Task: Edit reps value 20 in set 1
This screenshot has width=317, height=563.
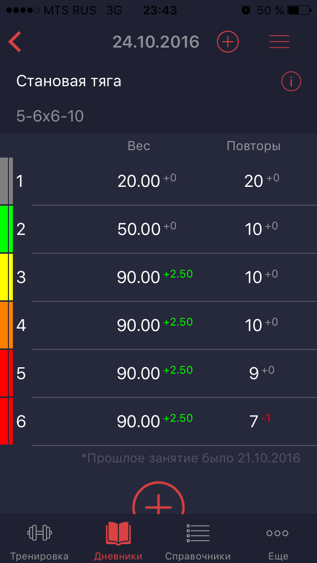Action: 254,181
